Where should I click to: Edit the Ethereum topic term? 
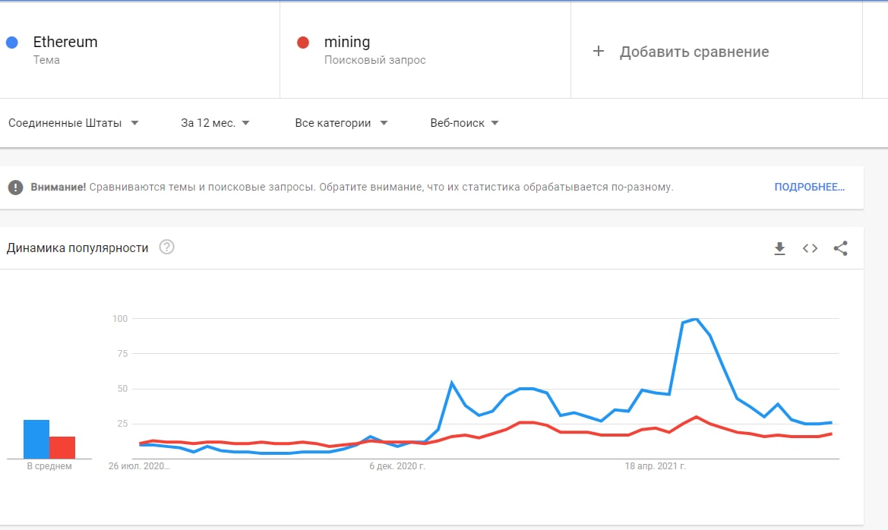click(65, 42)
